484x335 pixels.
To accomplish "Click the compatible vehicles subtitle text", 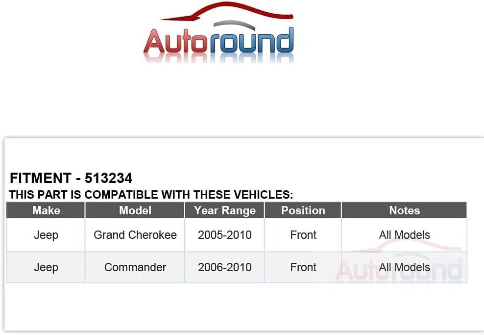I will point(151,195).
